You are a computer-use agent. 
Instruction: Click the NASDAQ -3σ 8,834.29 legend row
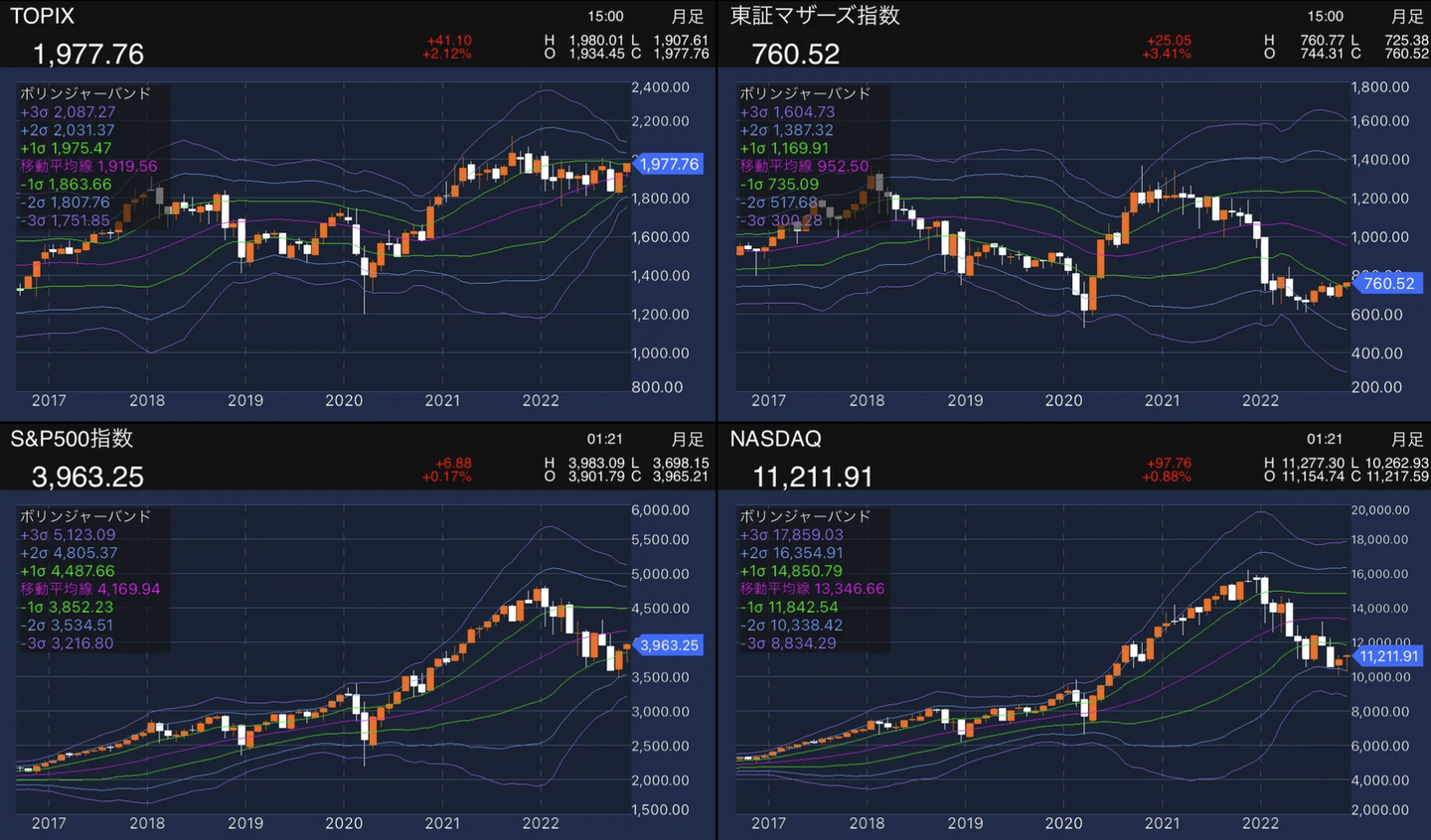pos(788,643)
